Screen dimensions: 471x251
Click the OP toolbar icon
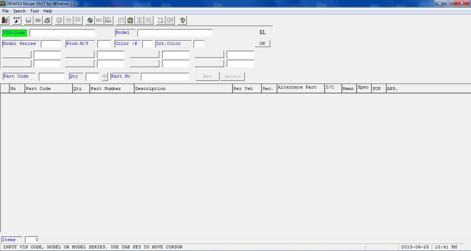coord(170,20)
